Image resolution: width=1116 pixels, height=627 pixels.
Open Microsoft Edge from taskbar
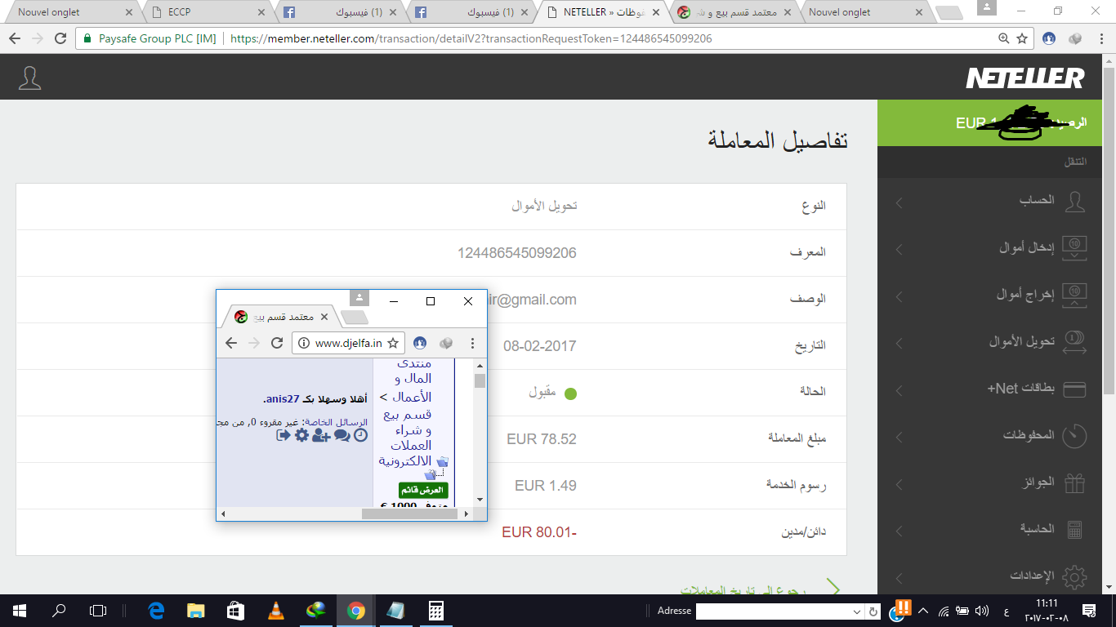point(156,610)
